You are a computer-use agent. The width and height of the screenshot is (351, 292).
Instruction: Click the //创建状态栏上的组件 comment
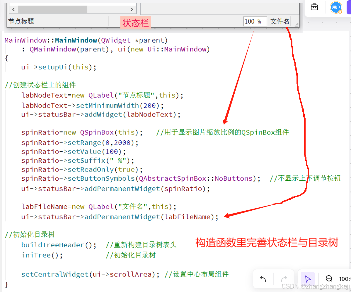coord(40,85)
